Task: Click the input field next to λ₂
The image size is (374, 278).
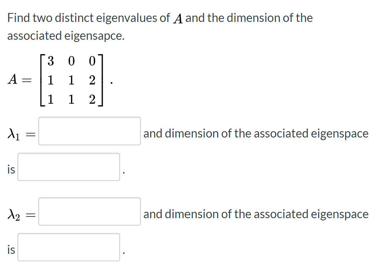Action: click(89, 212)
